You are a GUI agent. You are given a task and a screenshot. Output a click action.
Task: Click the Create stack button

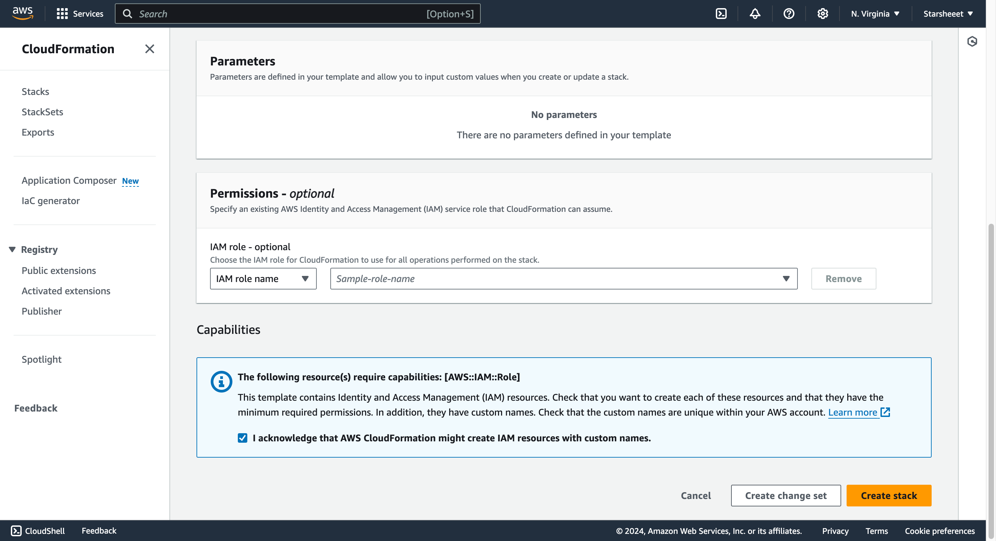point(889,495)
